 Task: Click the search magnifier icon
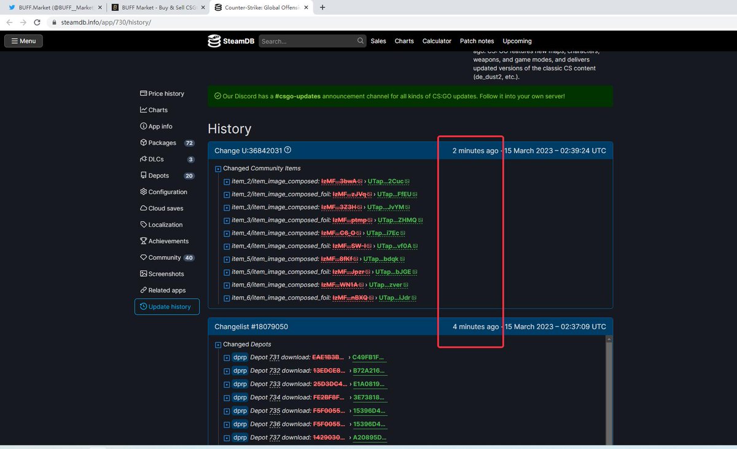click(361, 41)
